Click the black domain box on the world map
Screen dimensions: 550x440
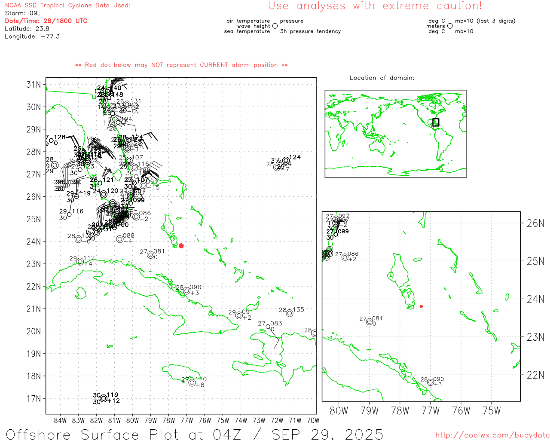coord(436,122)
